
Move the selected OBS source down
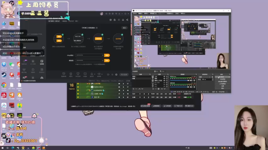(x=164, y=89)
